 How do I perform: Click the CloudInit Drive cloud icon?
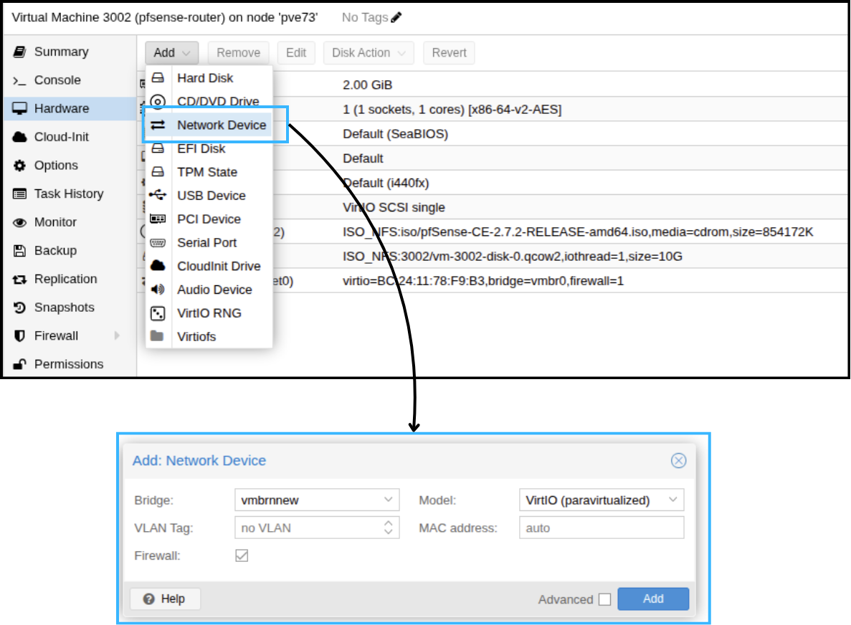(x=158, y=266)
